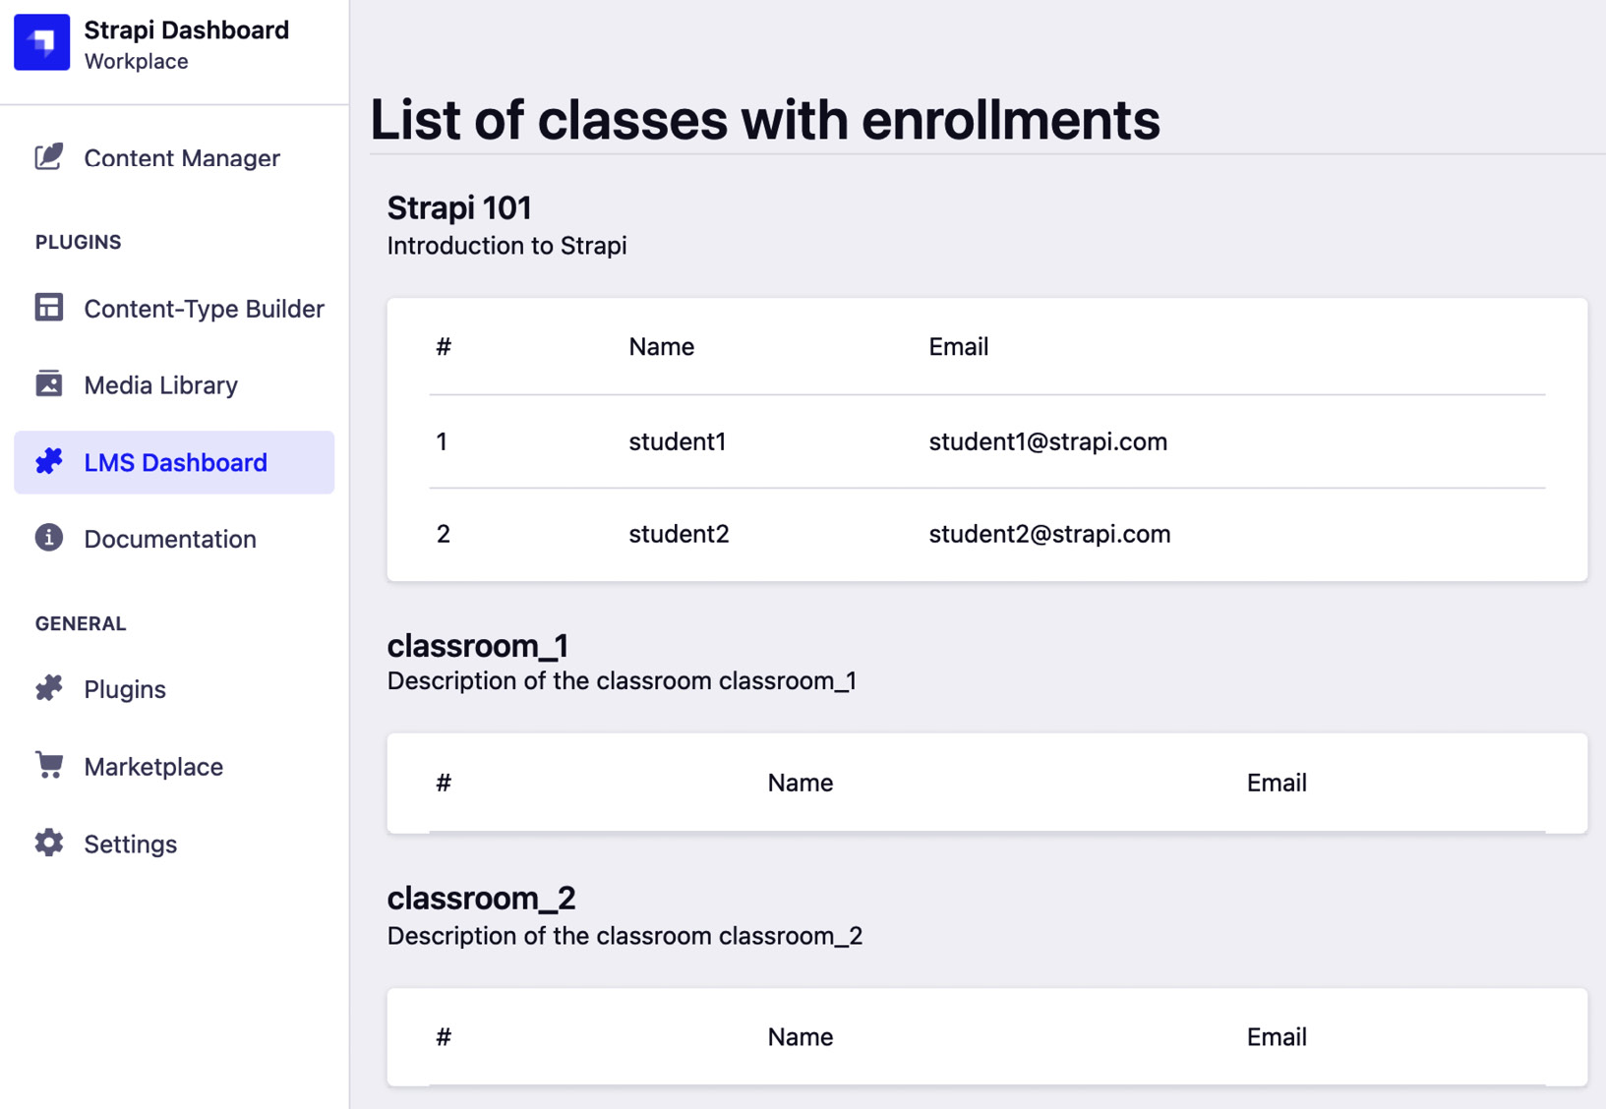Click Email column header in Strapi 101 table
Image resolution: width=1606 pixels, height=1109 pixels.
(x=959, y=347)
